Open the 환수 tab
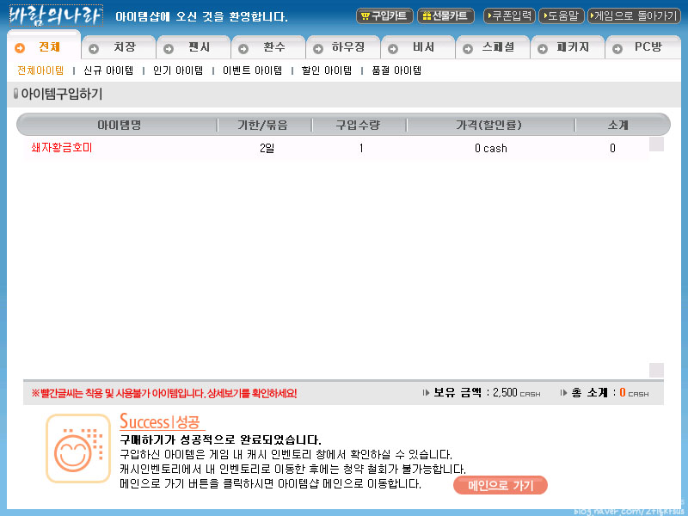 [x=268, y=48]
